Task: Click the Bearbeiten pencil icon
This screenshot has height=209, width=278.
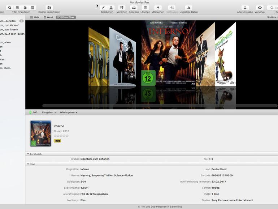Action: pos(103,8)
